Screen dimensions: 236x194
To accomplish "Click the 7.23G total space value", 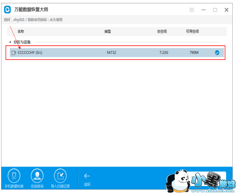I will 164,53.
